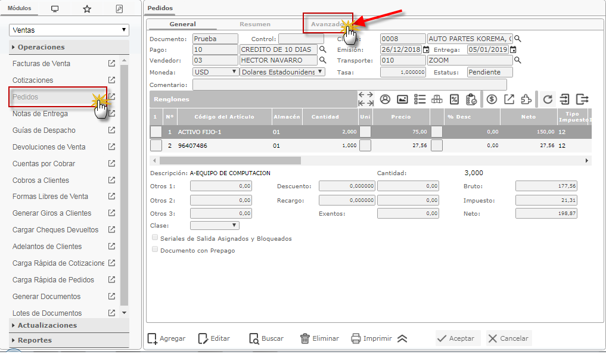Click the dollar sign currency icon

(x=492, y=99)
